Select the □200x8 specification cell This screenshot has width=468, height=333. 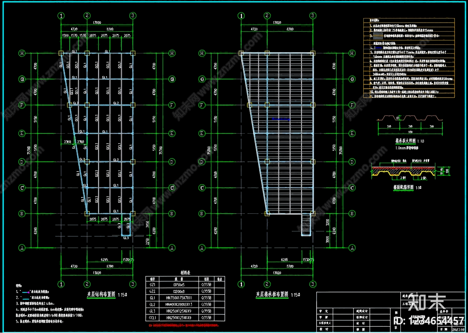(179, 291)
